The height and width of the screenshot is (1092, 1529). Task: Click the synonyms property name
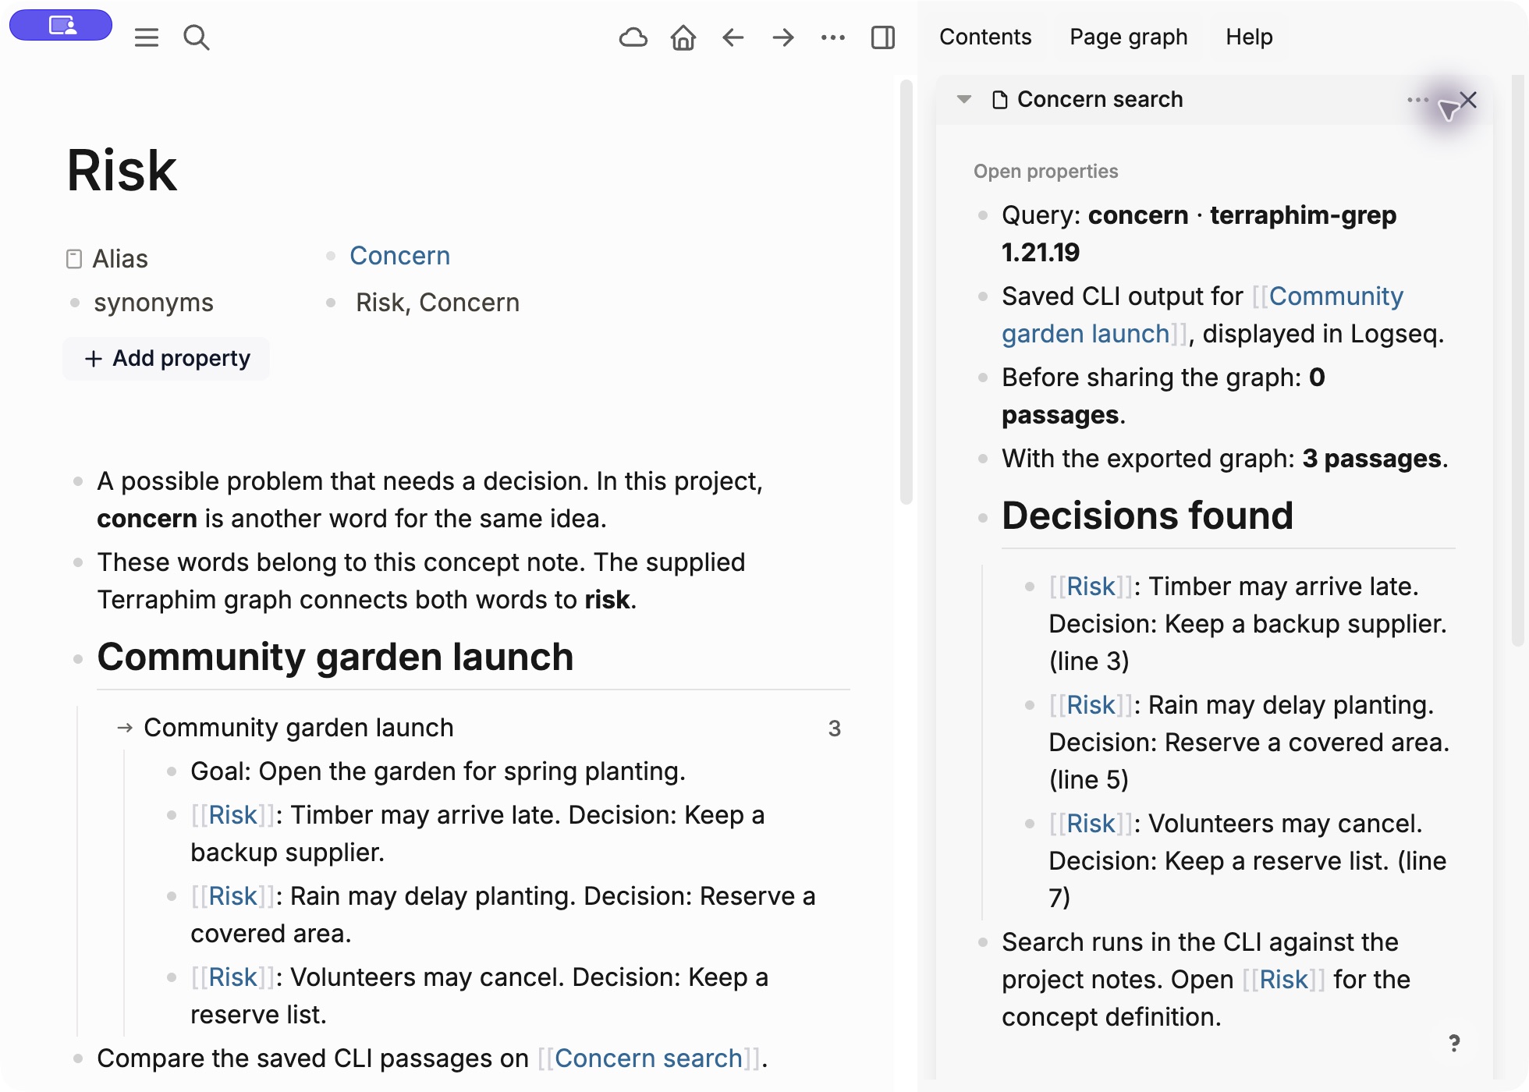pos(154,303)
